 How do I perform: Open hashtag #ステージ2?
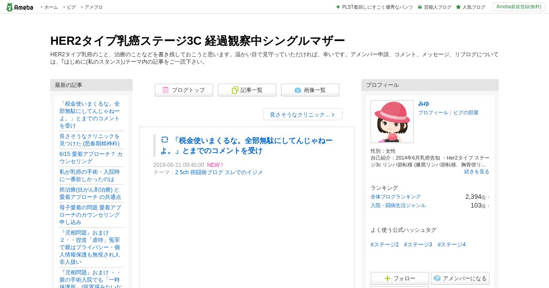[x=385, y=245]
